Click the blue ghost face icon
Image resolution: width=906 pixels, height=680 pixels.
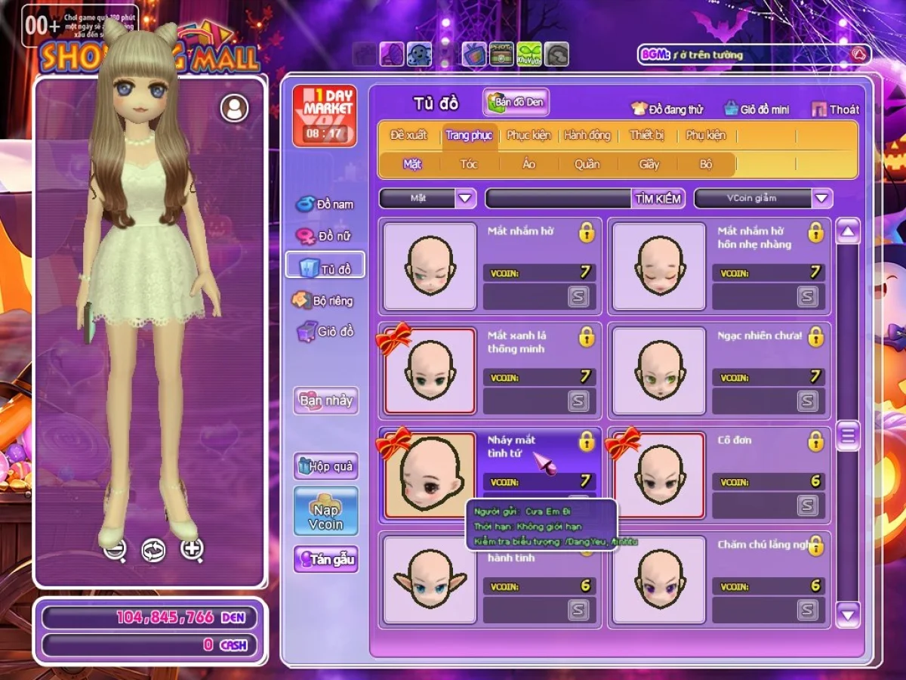[419, 54]
